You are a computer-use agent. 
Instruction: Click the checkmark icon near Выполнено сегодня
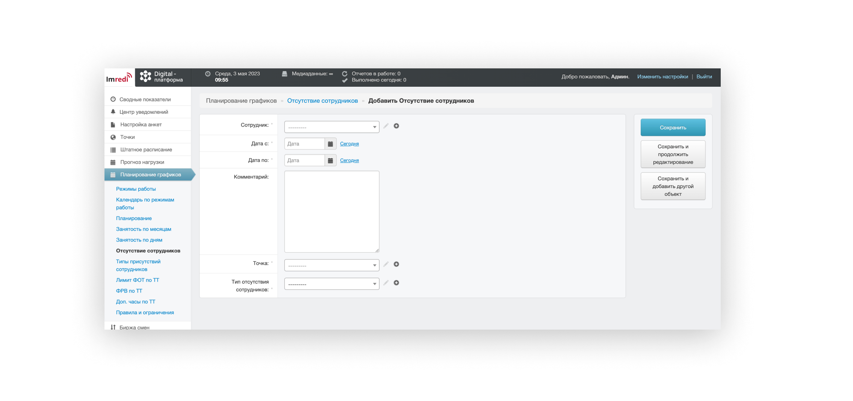345,80
